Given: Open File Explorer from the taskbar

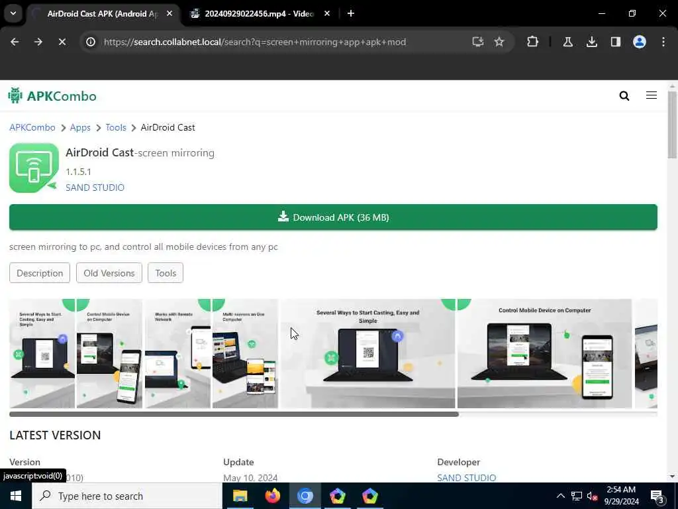Looking at the screenshot, I should pyautogui.click(x=240, y=496).
